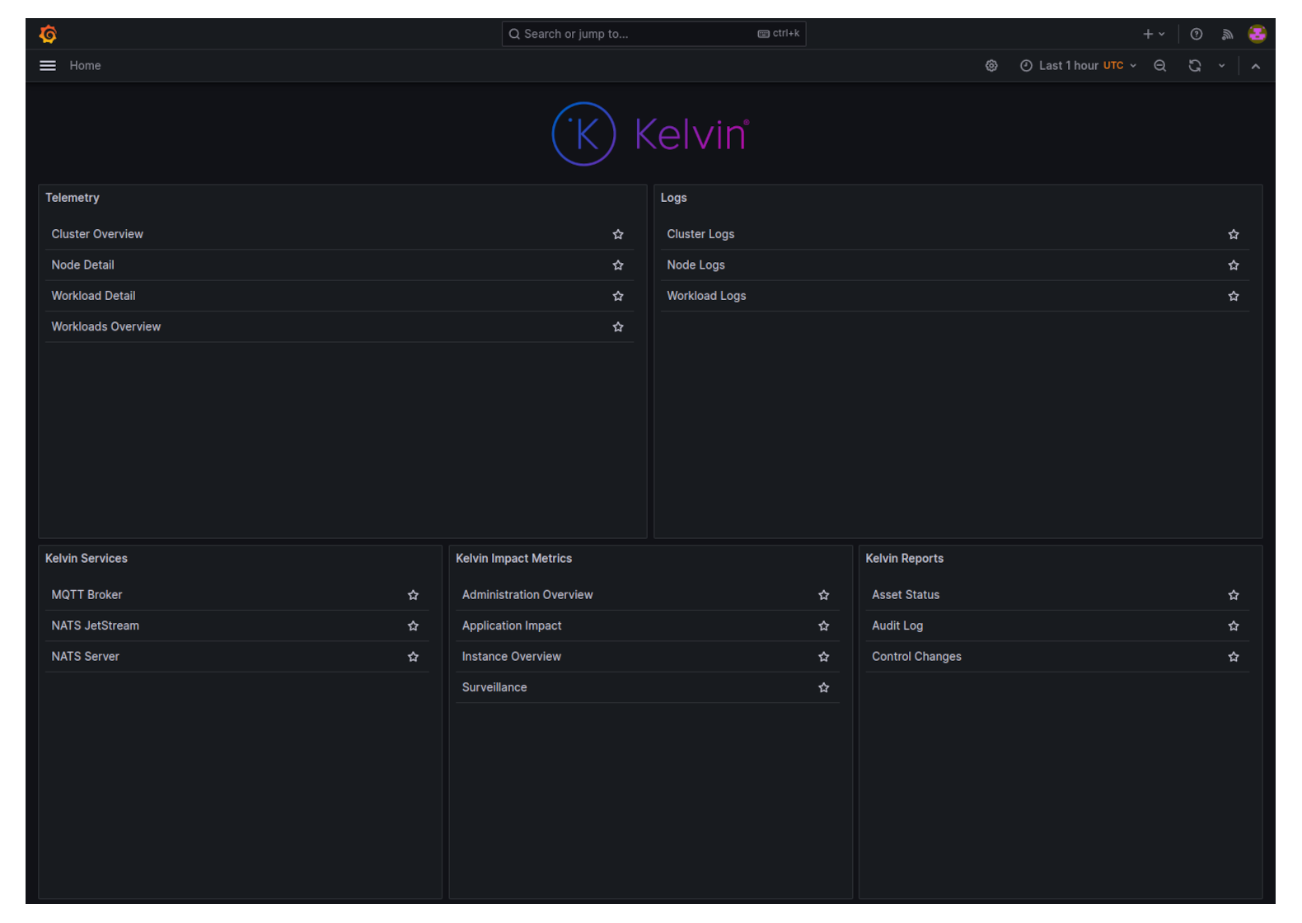Star the MQTT Broker dashboard
1302x923 pixels.
[x=413, y=595]
